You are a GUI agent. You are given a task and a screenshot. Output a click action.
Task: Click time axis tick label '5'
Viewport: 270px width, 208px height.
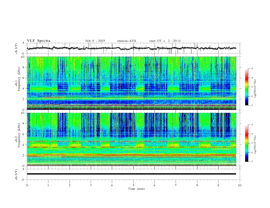pyautogui.click(x=133, y=185)
